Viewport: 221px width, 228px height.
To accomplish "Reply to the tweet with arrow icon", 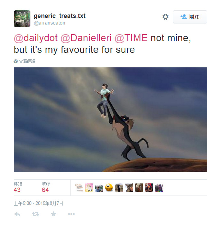I will click(x=17, y=214).
